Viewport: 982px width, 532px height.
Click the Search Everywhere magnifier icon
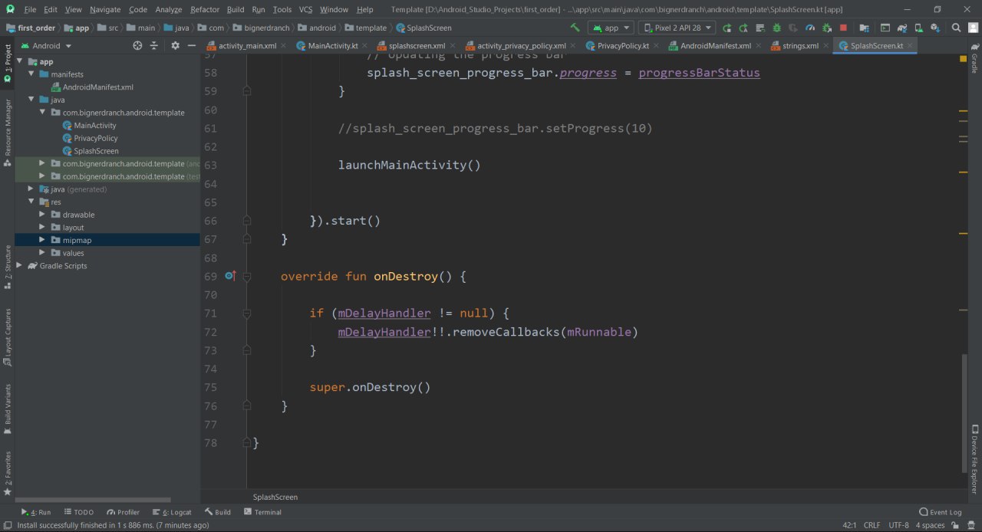point(956,28)
